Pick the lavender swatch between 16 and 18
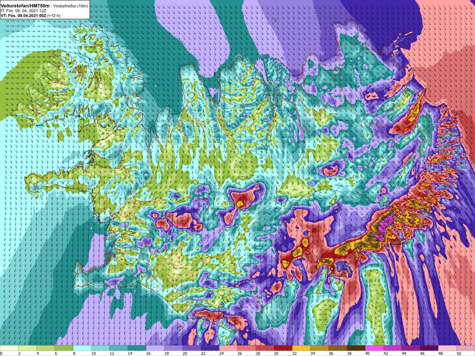This screenshot has width=475, height=356. pyautogui.click(x=155, y=348)
